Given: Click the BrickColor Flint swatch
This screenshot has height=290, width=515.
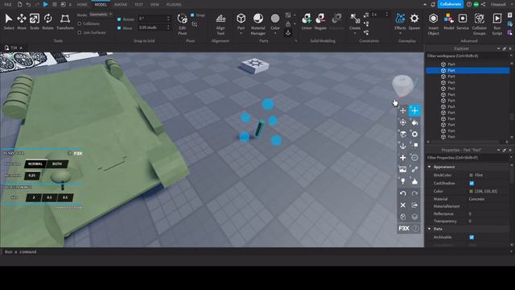Looking at the screenshot, I should point(472,176).
